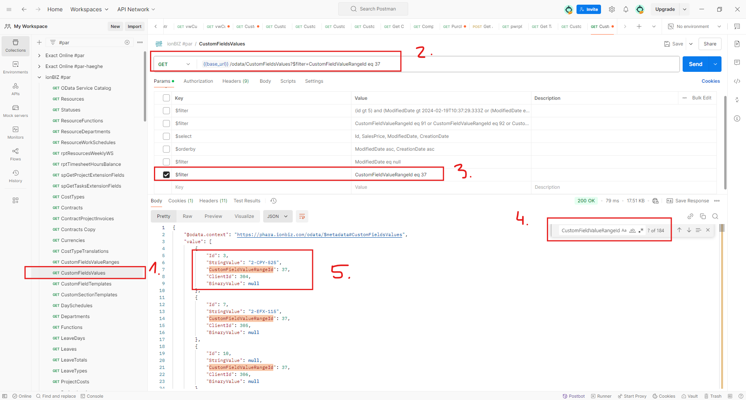
Task: Open the No environment selector
Action: [694, 26]
